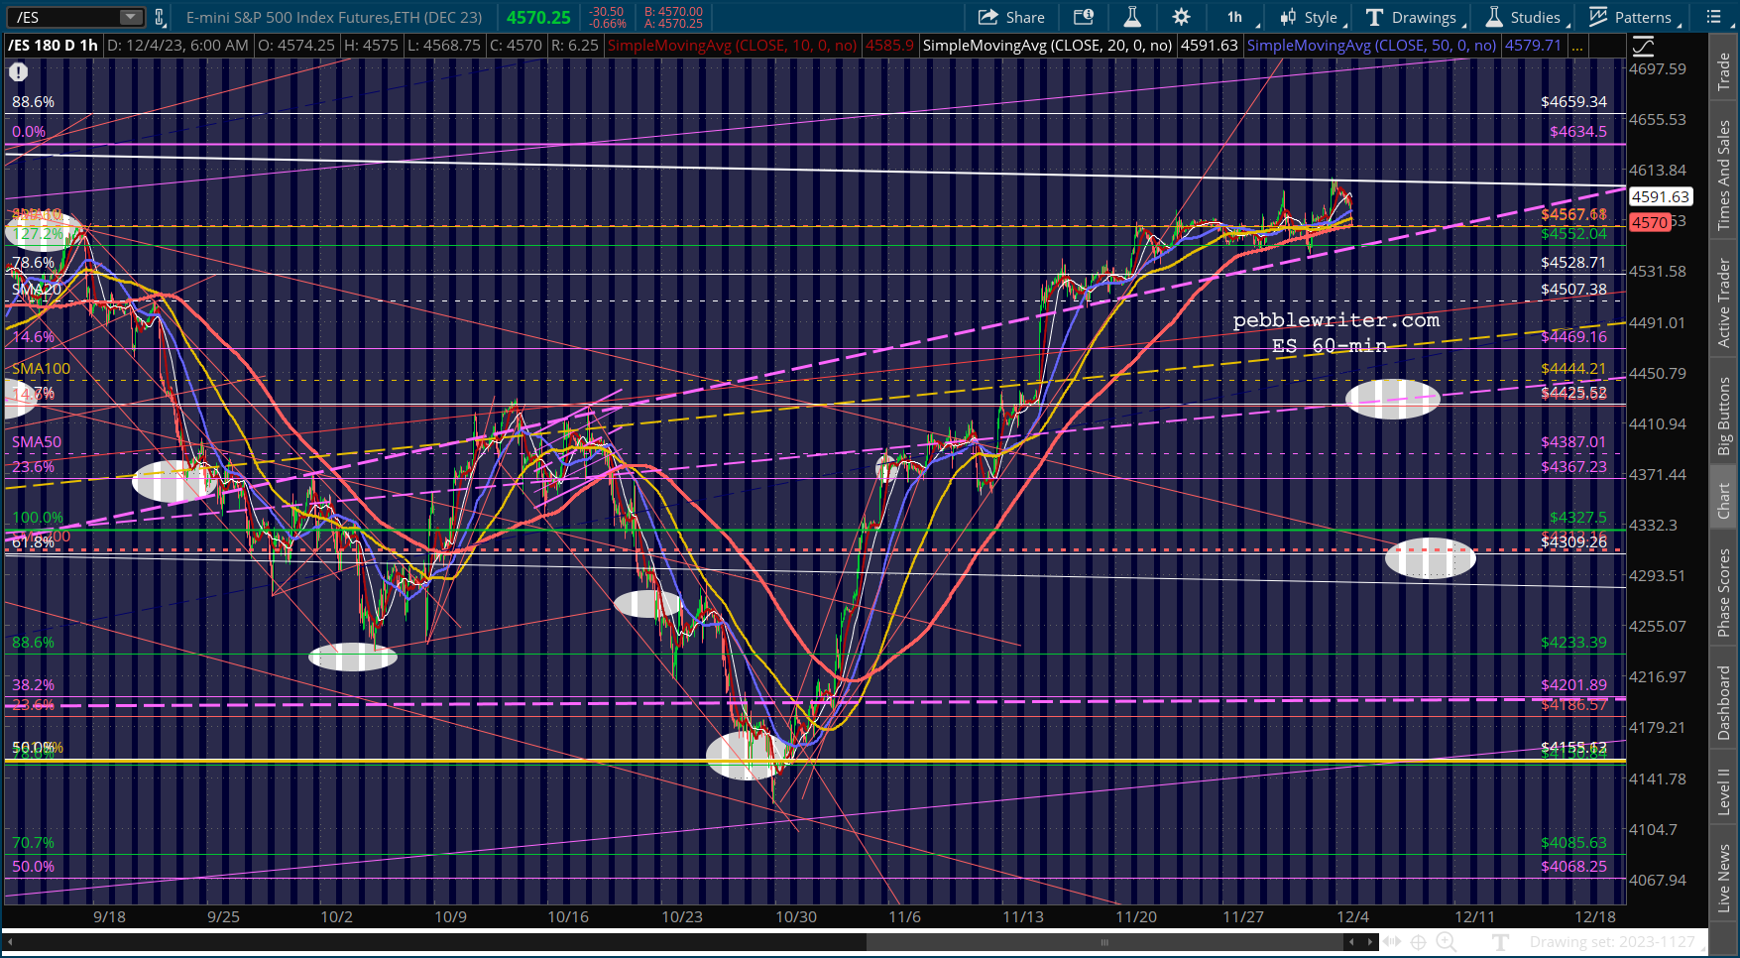
Task: Click the SMA50 label on chart
Action: pos(37,442)
